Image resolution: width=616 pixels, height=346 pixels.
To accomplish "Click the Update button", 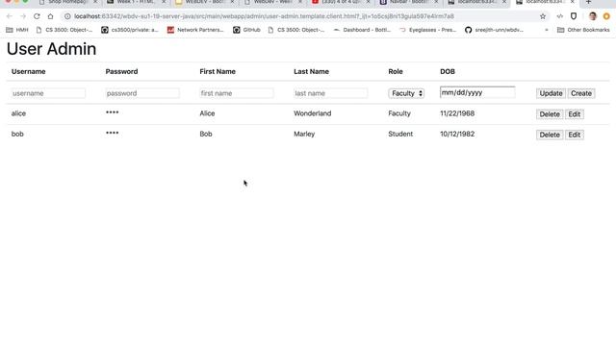I will tap(551, 93).
